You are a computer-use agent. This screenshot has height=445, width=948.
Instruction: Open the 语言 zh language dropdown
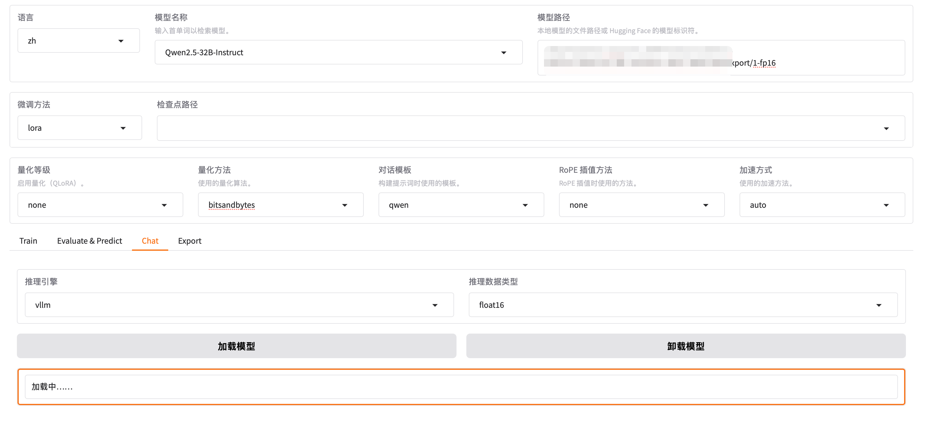click(78, 41)
